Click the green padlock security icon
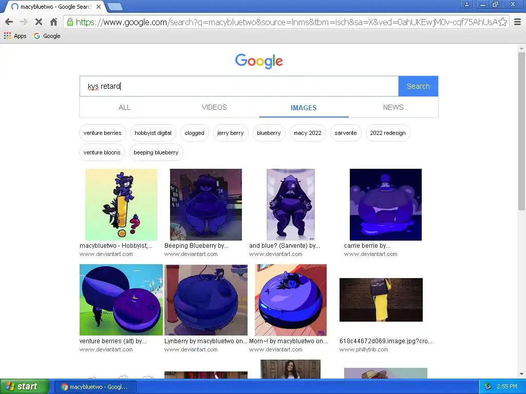 pos(70,22)
